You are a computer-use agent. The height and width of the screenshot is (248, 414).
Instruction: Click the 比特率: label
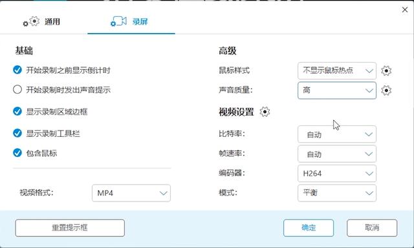(x=232, y=134)
